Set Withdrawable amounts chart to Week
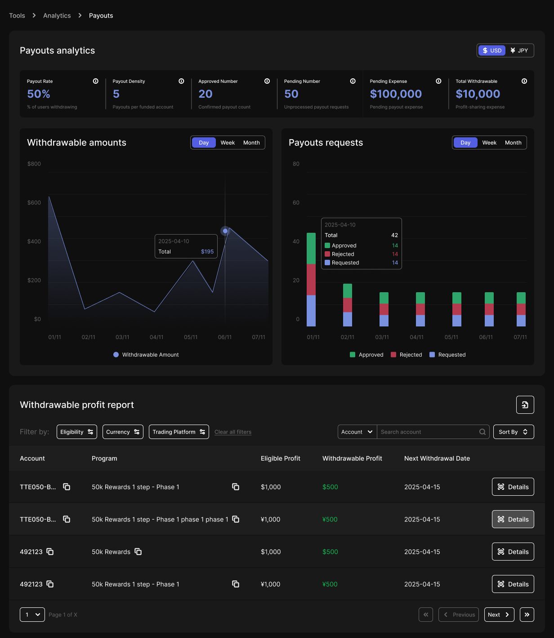This screenshot has height=638, width=554. (228, 143)
